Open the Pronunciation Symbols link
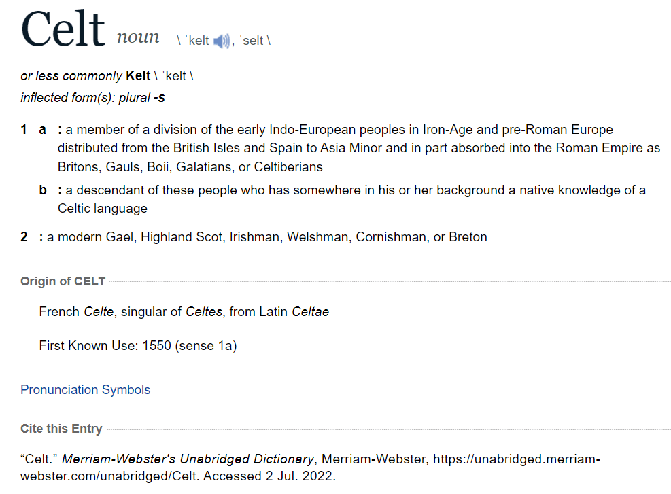The image size is (671, 494). (x=85, y=389)
